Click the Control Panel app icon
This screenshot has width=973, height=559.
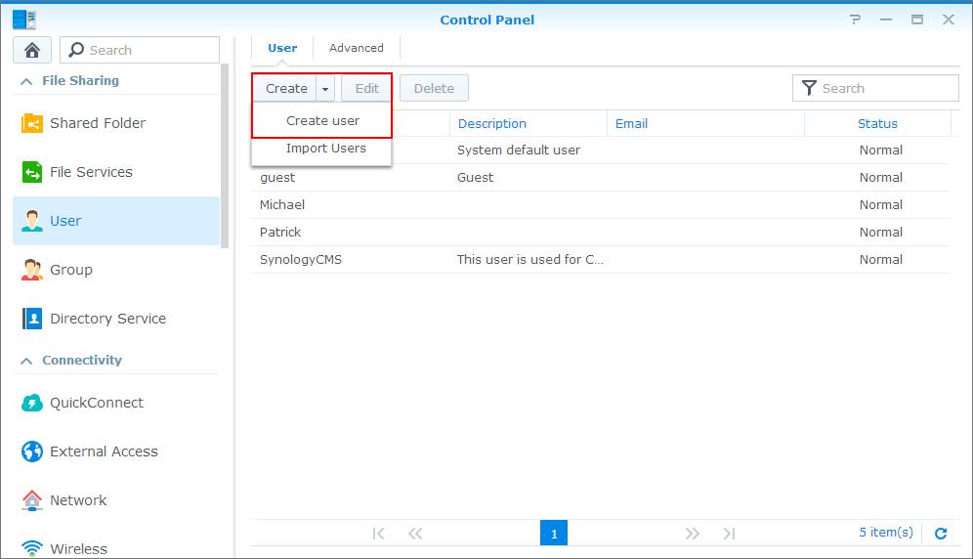coord(24,20)
